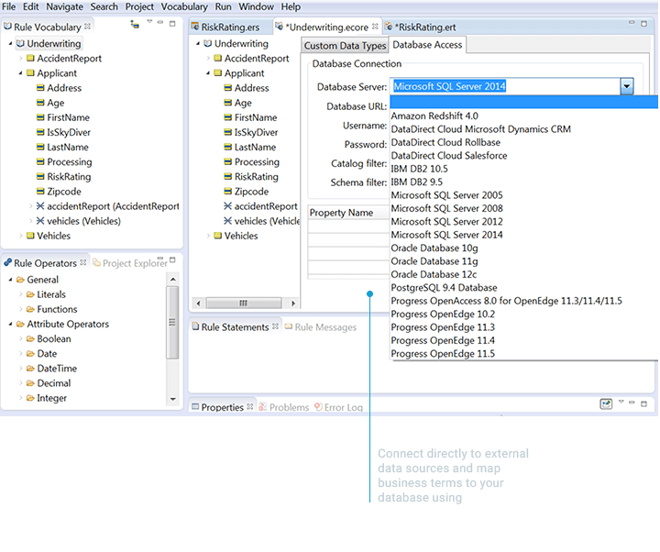Collapse Underwriting node in Rule Vocabulary
The width and height of the screenshot is (660, 552).
(x=10, y=43)
